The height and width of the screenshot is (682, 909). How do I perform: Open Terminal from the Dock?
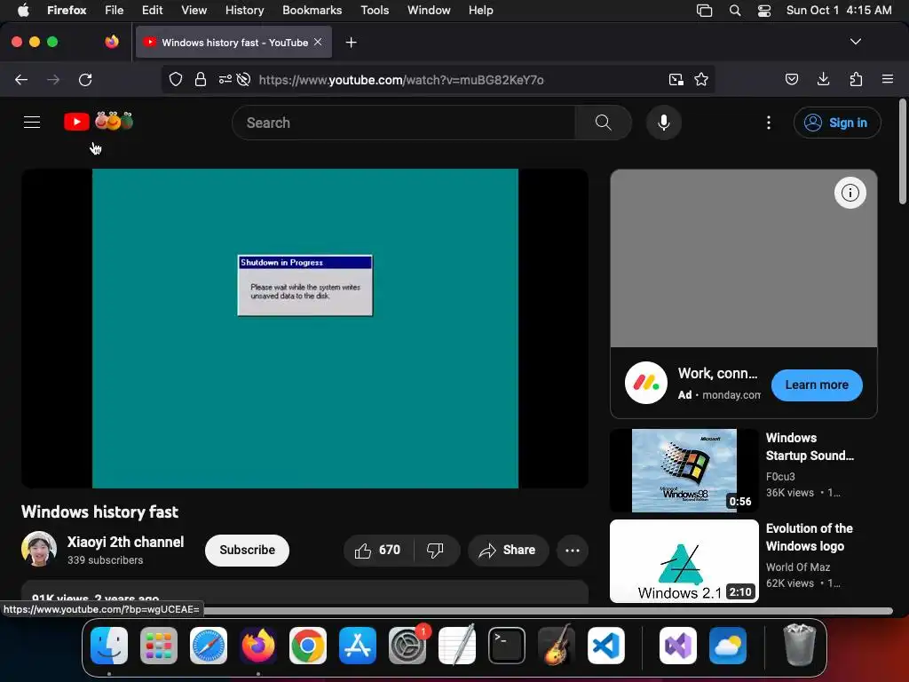tap(507, 646)
